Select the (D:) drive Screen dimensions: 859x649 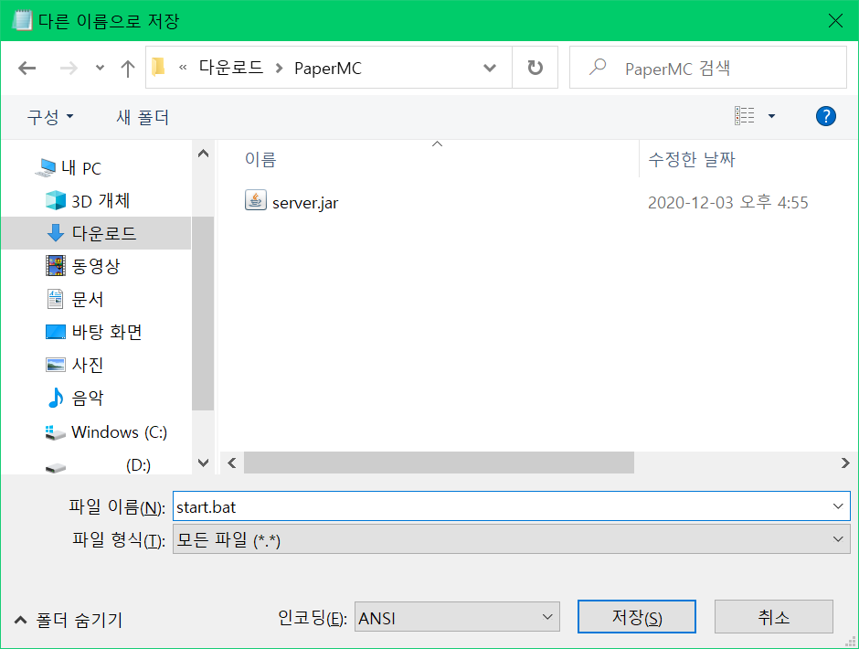[x=138, y=465]
